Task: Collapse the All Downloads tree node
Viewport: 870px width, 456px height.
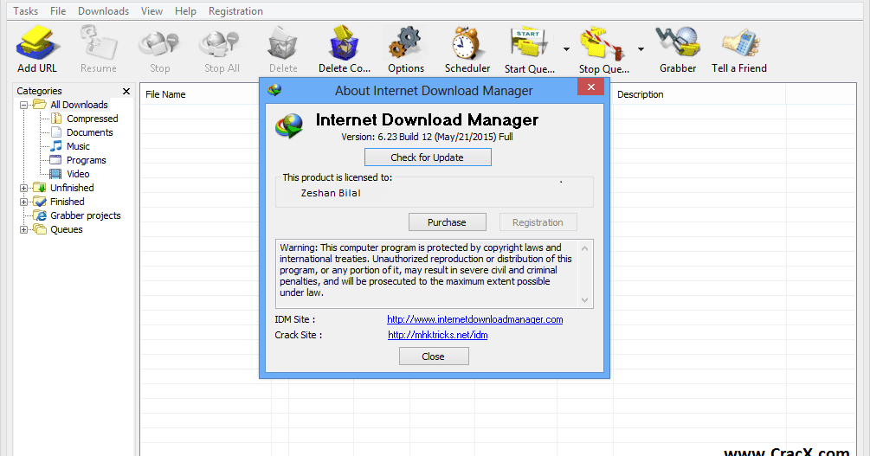Action: [x=23, y=105]
